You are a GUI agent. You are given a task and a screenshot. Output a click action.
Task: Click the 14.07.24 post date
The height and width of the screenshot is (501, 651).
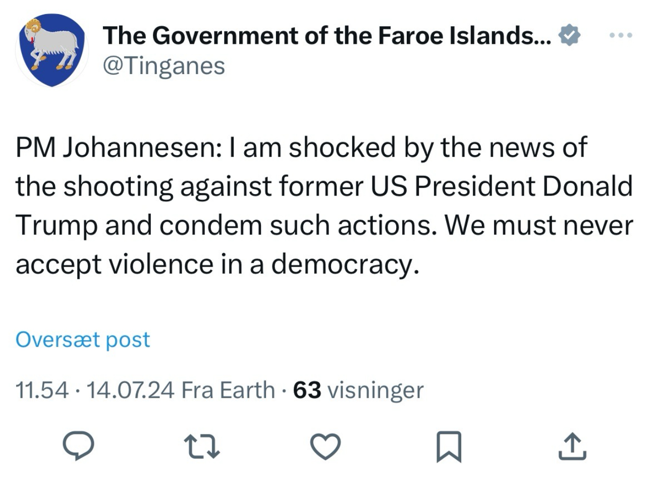131,390
